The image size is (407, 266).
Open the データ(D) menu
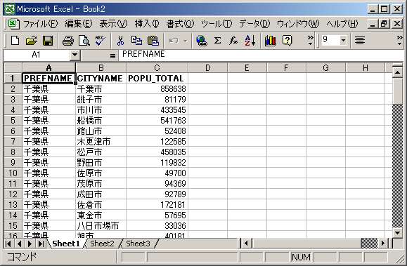point(254,24)
